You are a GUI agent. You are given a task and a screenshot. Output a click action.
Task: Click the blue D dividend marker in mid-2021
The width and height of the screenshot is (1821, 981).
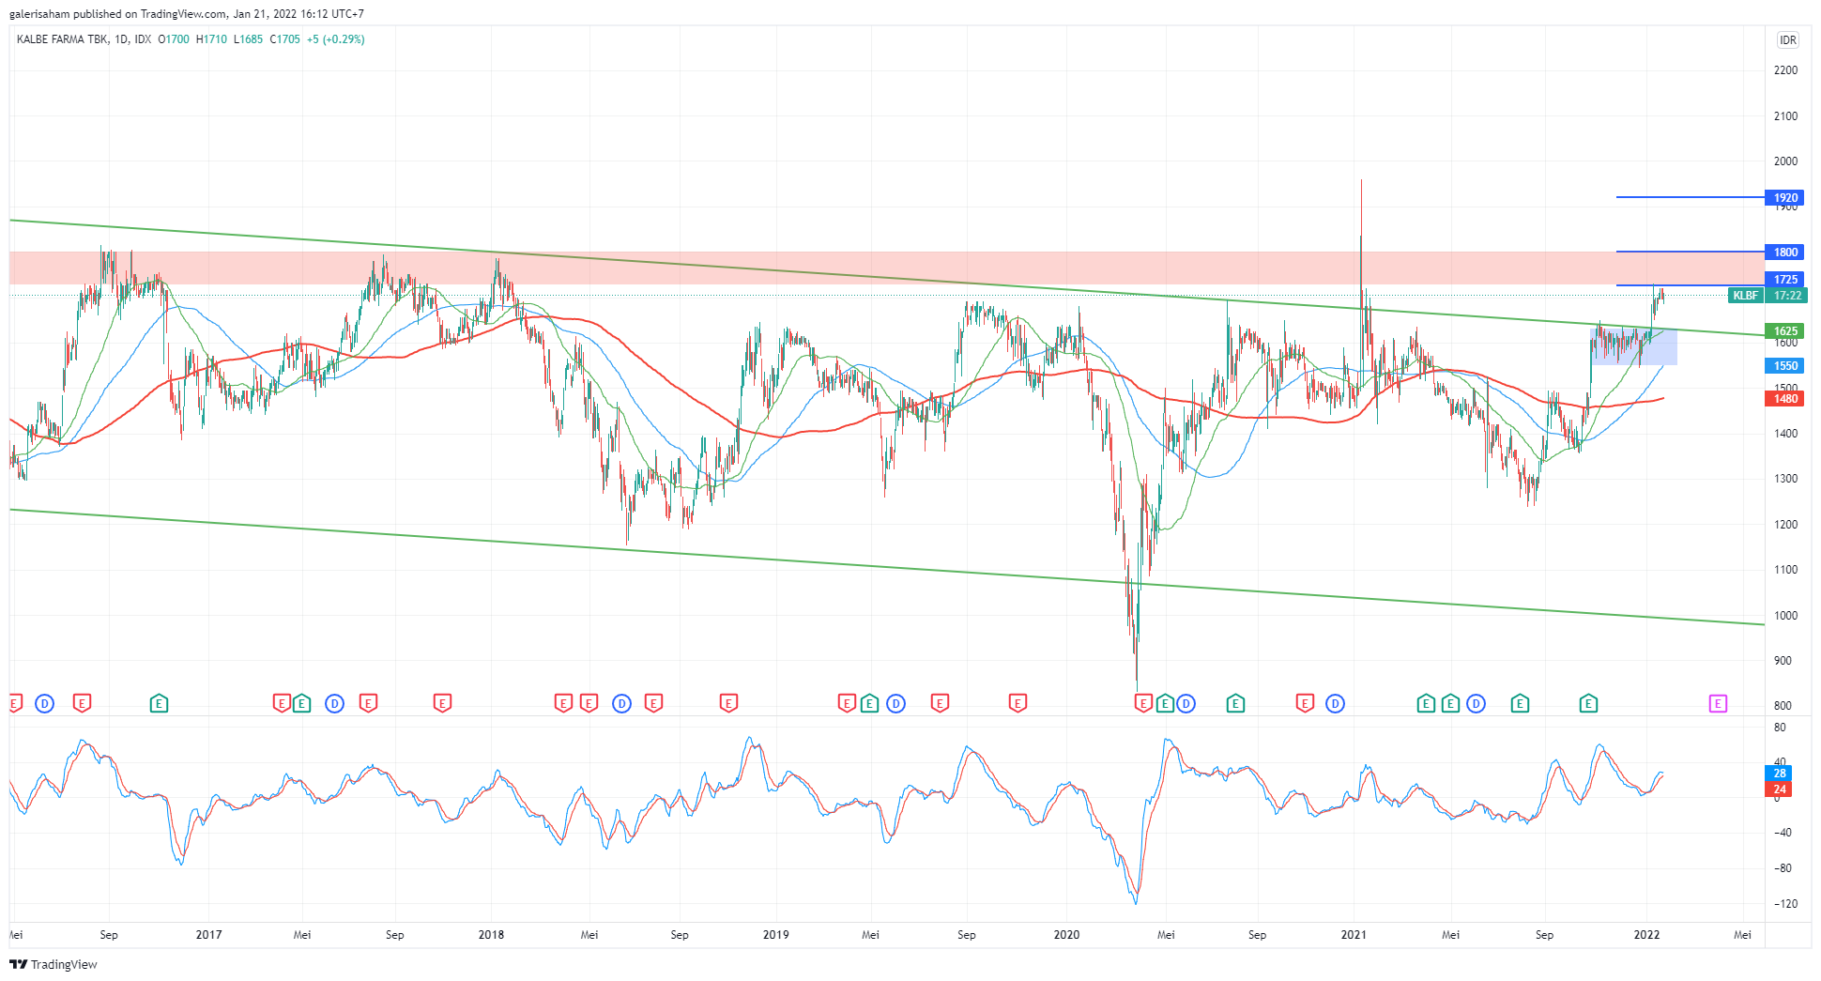(1476, 703)
